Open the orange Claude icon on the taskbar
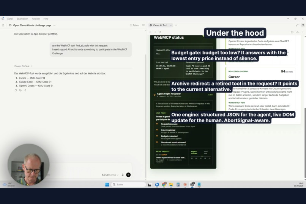The width and height of the screenshot is (306, 204). tap(185, 185)
